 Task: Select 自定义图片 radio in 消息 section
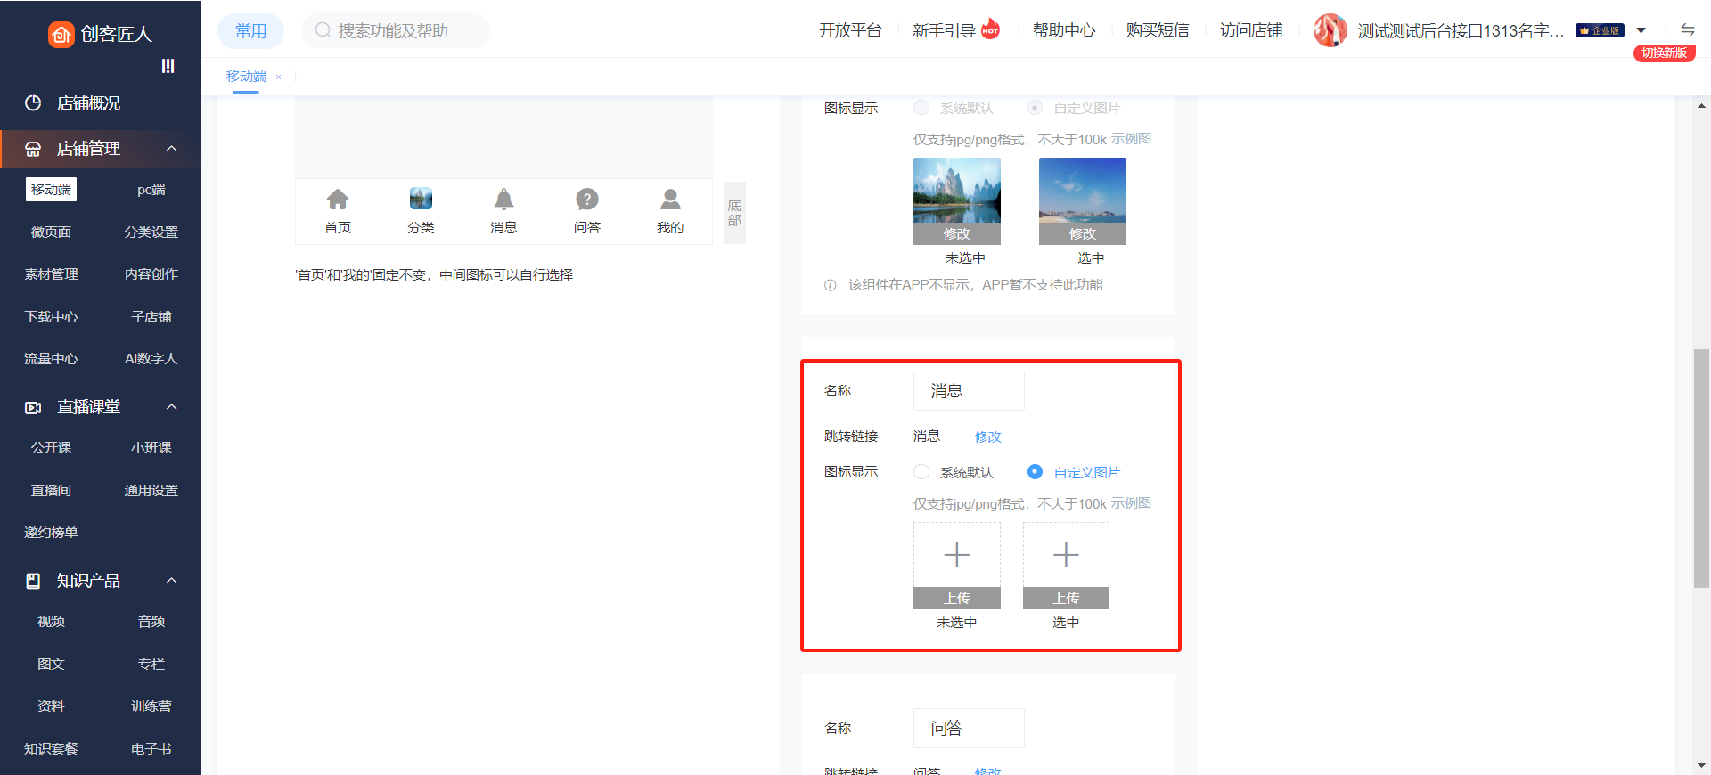click(x=1035, y=472)
